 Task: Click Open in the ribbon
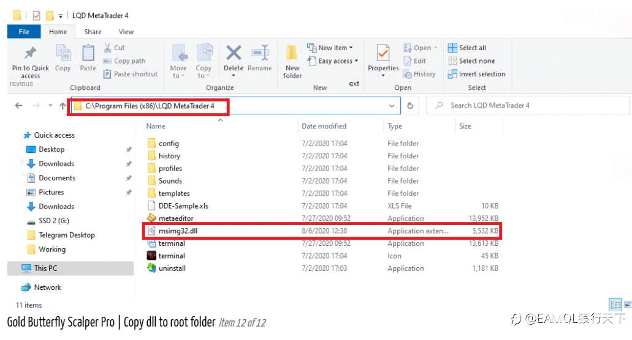(x=421, y=48)
